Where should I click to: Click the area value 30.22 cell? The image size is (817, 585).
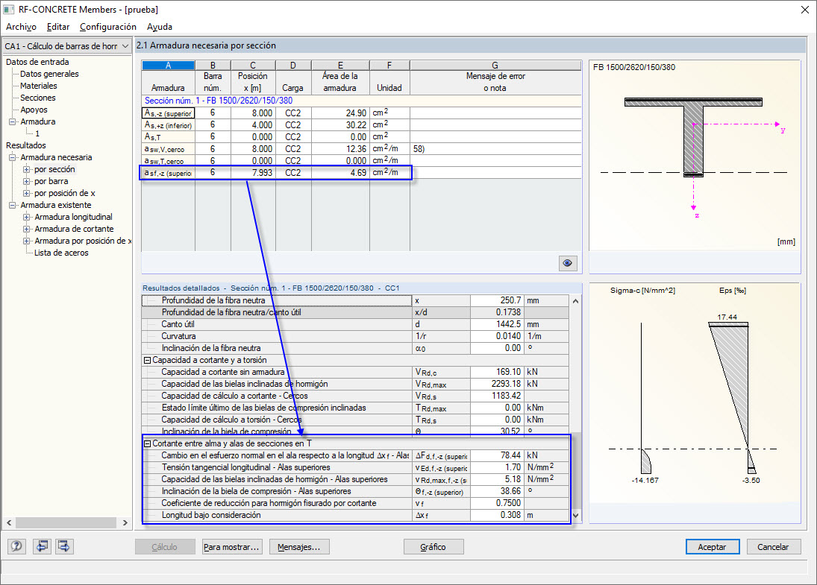click(340, 125)
